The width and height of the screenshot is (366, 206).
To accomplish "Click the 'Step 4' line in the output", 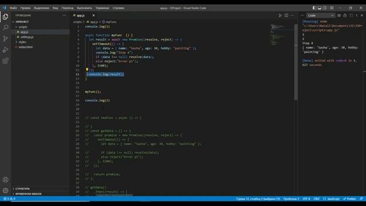I will 308,43.
